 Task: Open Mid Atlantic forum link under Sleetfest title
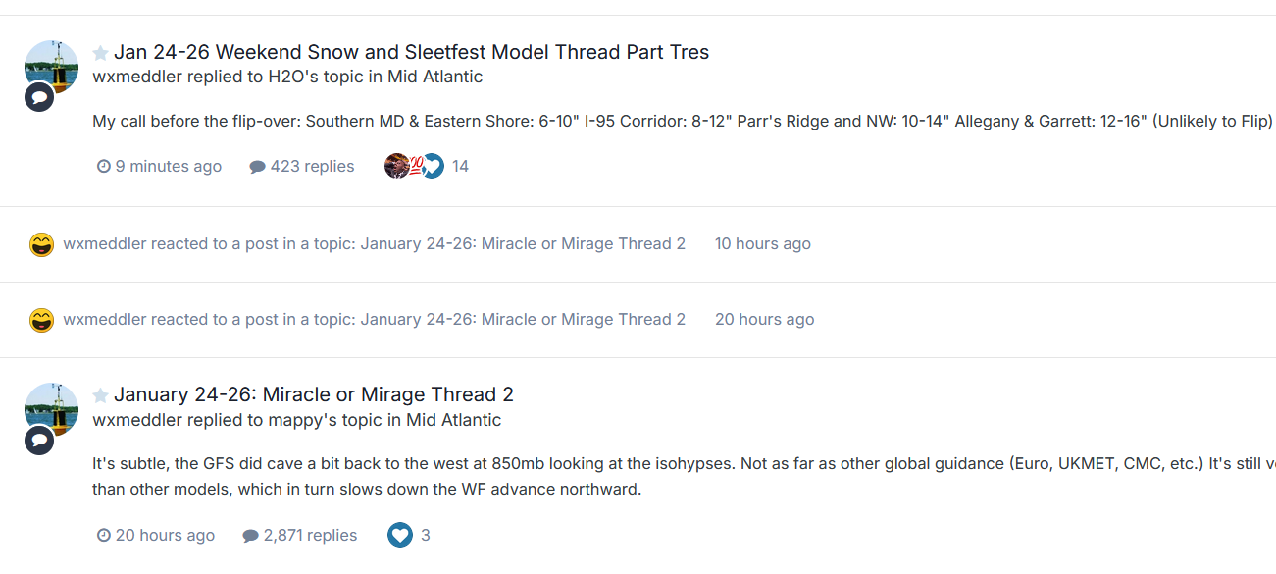pos(434,77)
